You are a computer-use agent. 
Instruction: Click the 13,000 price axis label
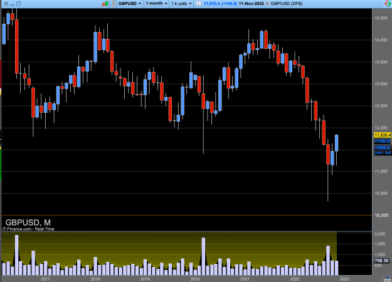pyautogui.click(x=381, y=84)
